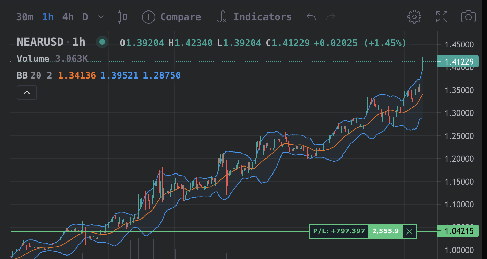
Task: Switch to the daily D timeframe
Action: pos(85,17)
